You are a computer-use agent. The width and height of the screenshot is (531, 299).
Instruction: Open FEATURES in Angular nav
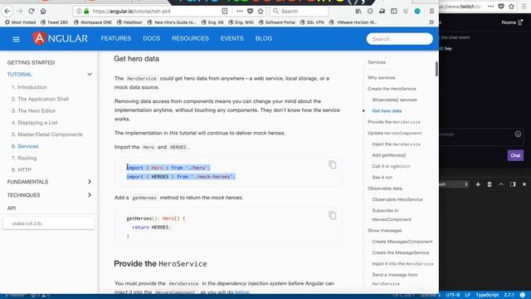116,38
